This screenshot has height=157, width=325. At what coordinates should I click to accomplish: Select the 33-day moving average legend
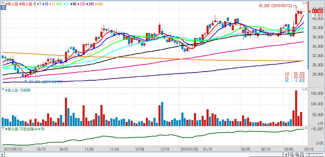67,4
